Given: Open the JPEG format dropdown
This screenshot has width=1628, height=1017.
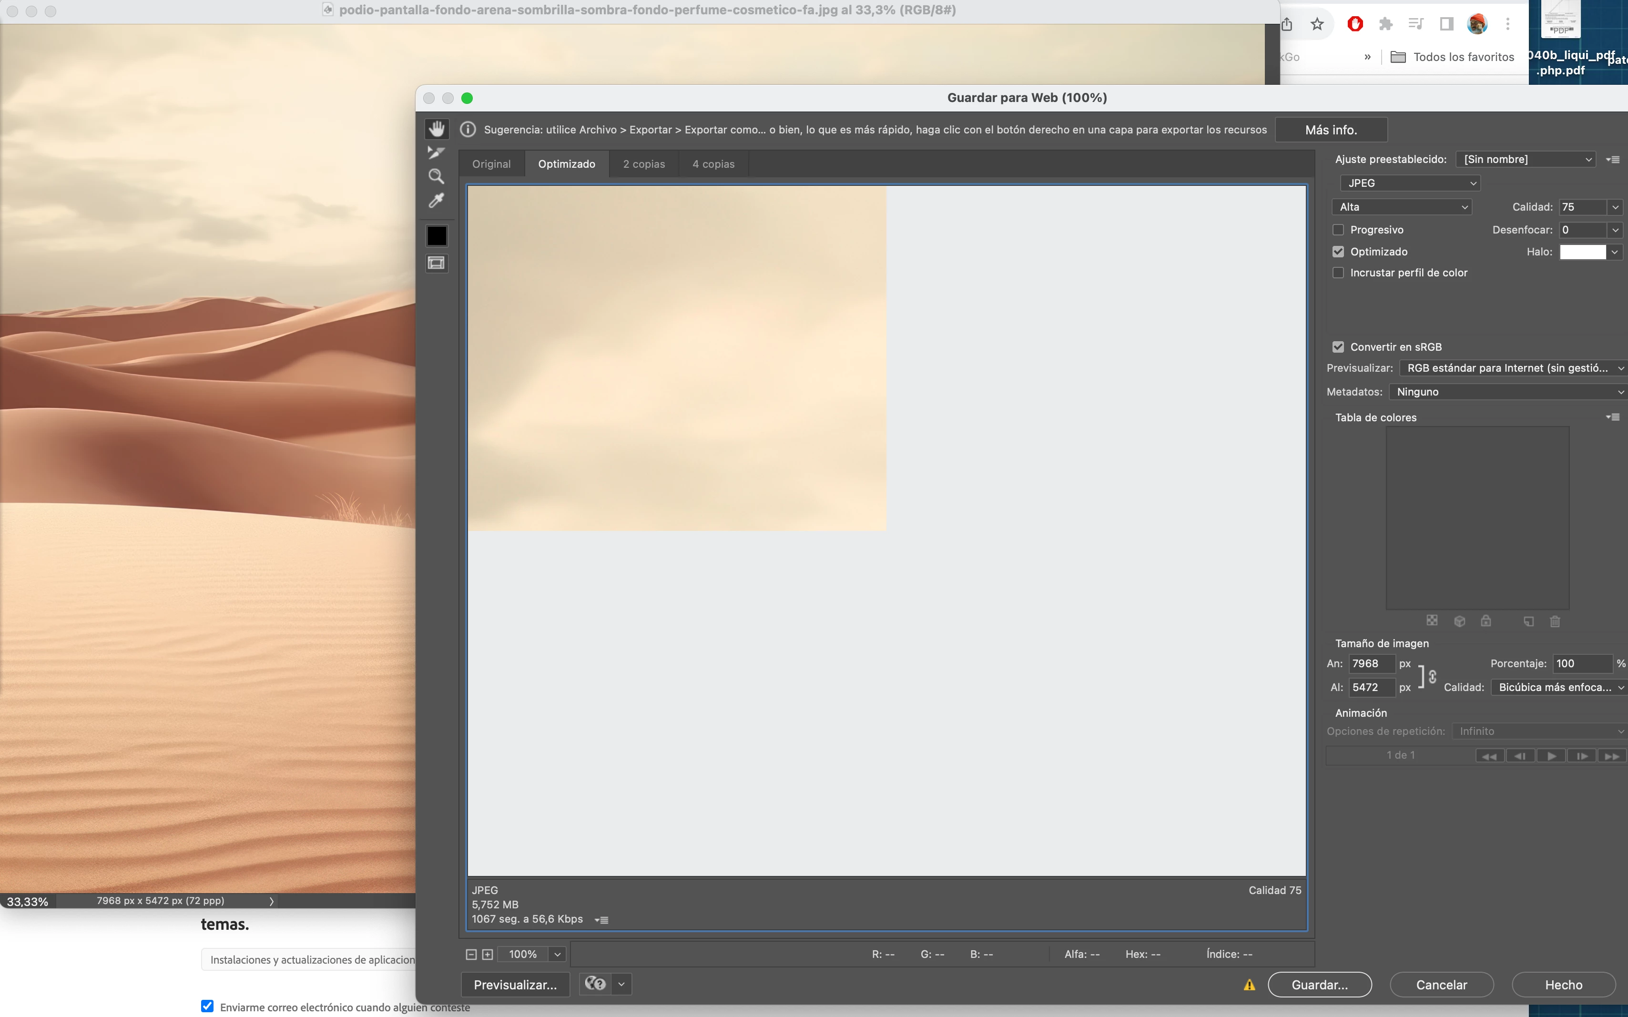Looking at the screenshot, I should pos(1410,183).
